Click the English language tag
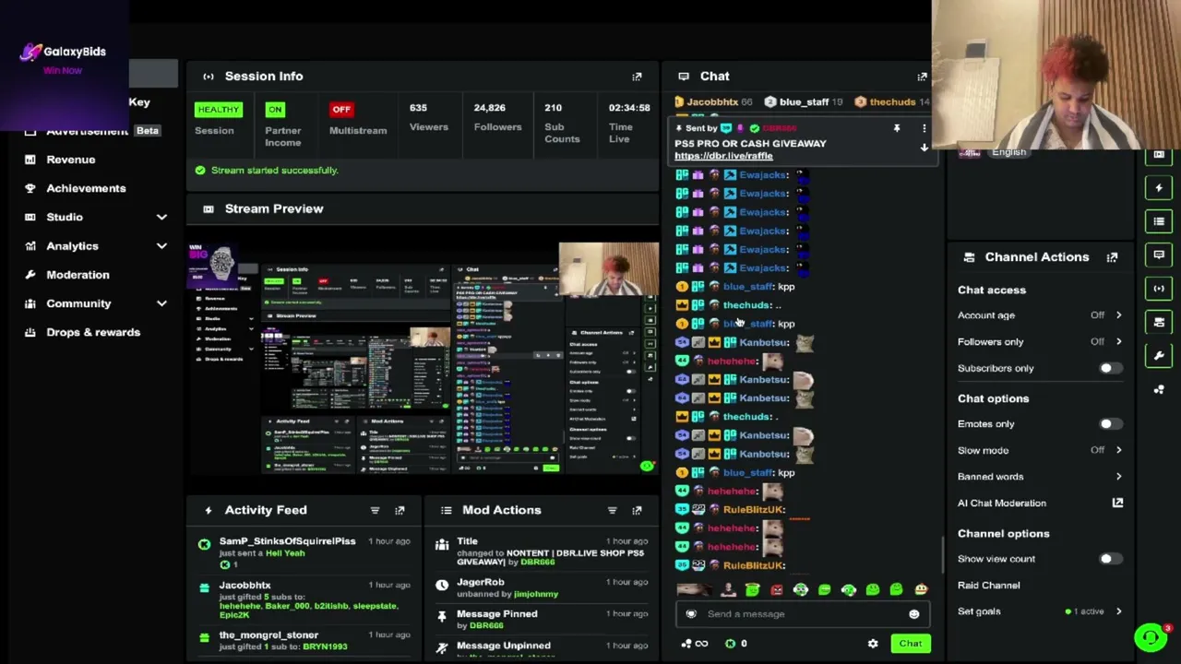Screen dimensions: 1181x664 tap(1008, 153)
